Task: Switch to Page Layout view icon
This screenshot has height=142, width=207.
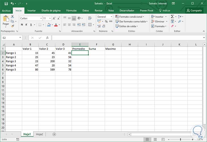Action: tap(155, 139)
